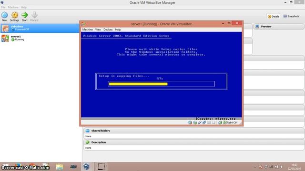The height and width of the screenshot is (171, 305).
Task: Click None value under Shared folders
Action: tap(88, 136)
